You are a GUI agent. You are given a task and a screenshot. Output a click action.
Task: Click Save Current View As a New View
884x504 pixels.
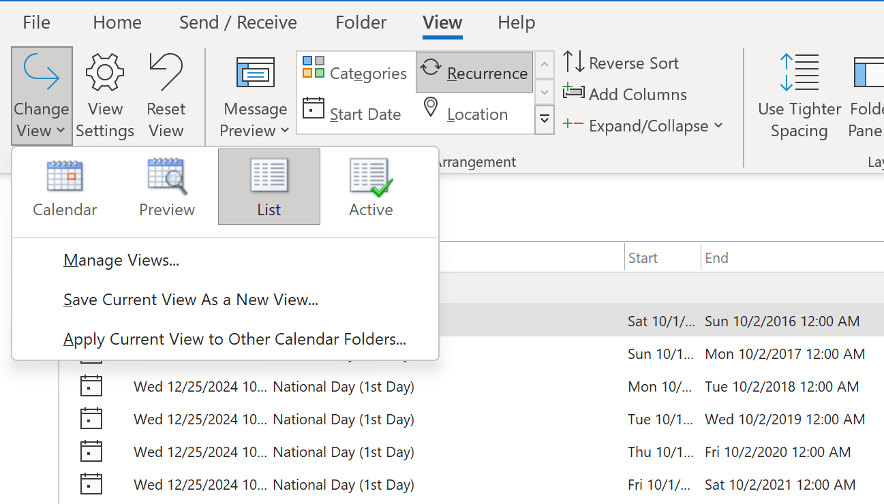[191, 299]
